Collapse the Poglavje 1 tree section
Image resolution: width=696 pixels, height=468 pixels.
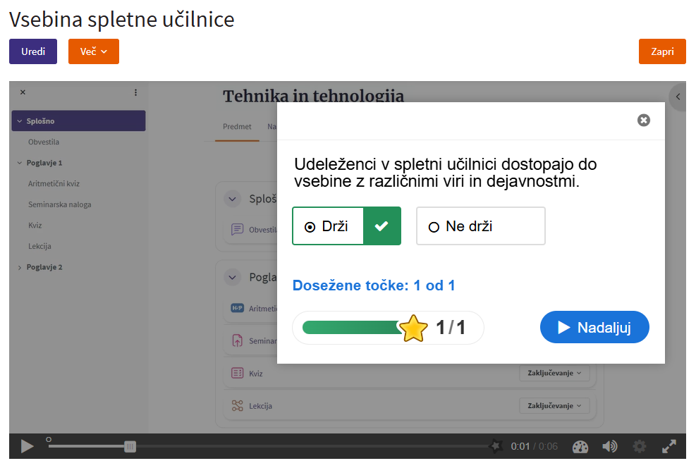point(19,163)
